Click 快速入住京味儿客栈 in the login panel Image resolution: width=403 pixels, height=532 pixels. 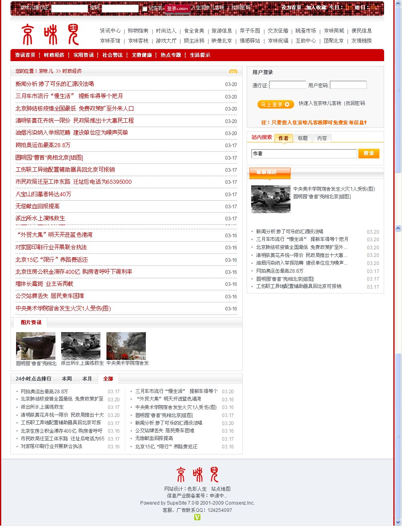320,103
